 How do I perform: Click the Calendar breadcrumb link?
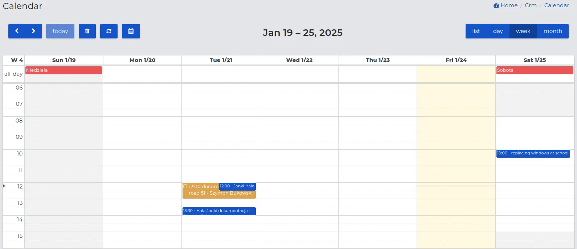click(x=556, y=5)
